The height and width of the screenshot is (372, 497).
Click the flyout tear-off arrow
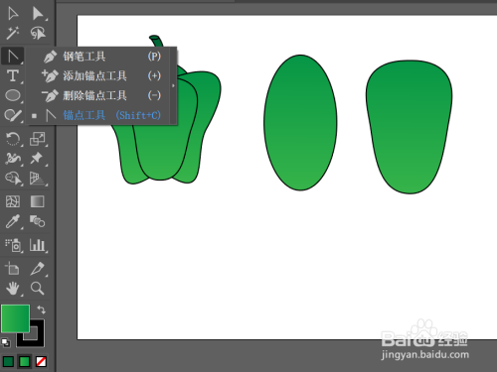pyautogui.click(x=173, y=85)
